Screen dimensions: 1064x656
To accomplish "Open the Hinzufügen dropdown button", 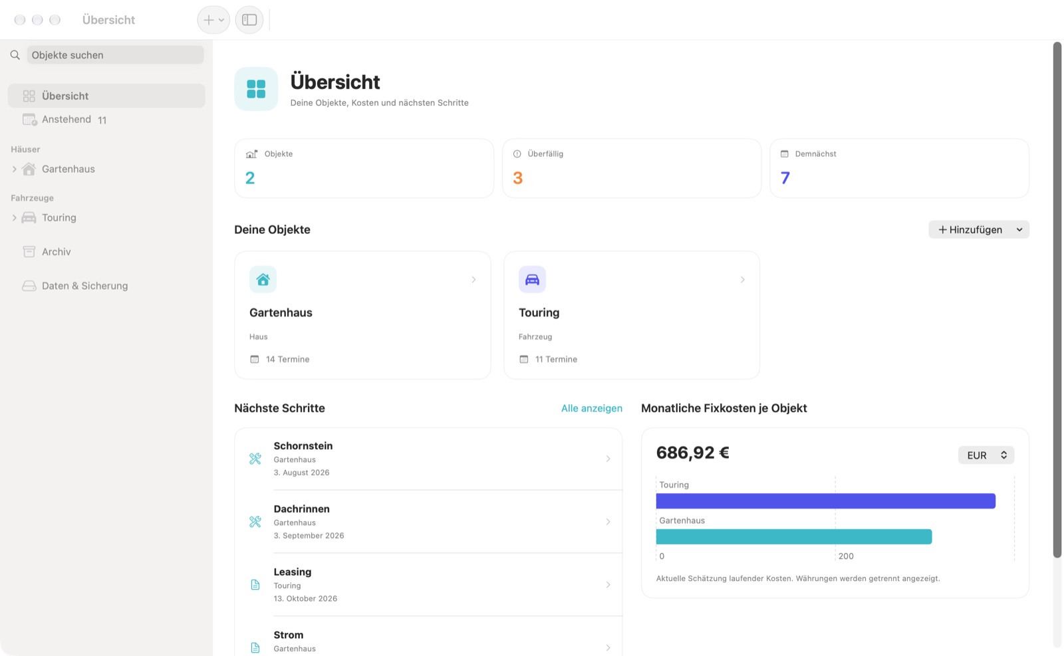I will pyautogui.click(x=979, y=229).
